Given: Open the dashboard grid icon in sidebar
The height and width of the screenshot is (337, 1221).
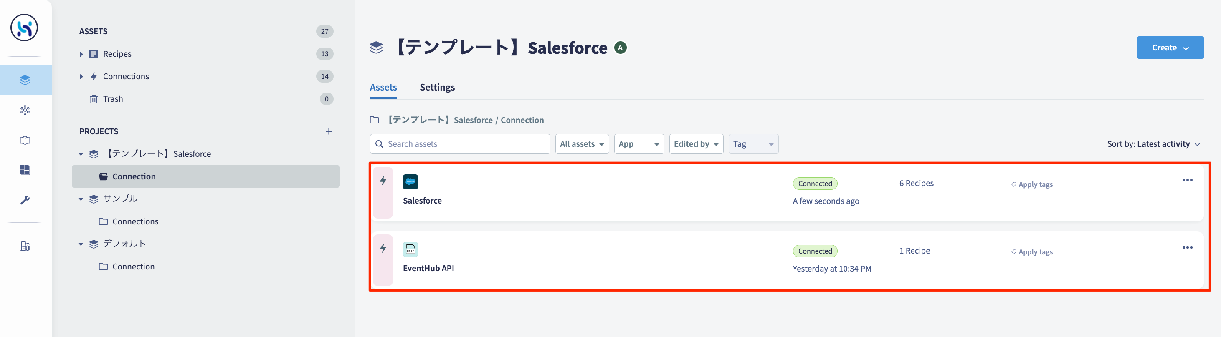Looking at the screenshot, I should click(25, 170).
